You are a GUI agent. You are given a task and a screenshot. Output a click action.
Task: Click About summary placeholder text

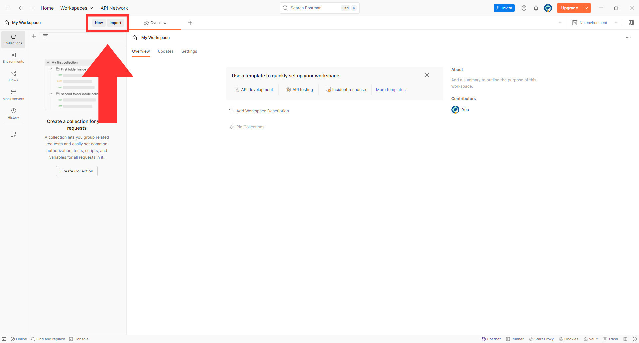493,83
